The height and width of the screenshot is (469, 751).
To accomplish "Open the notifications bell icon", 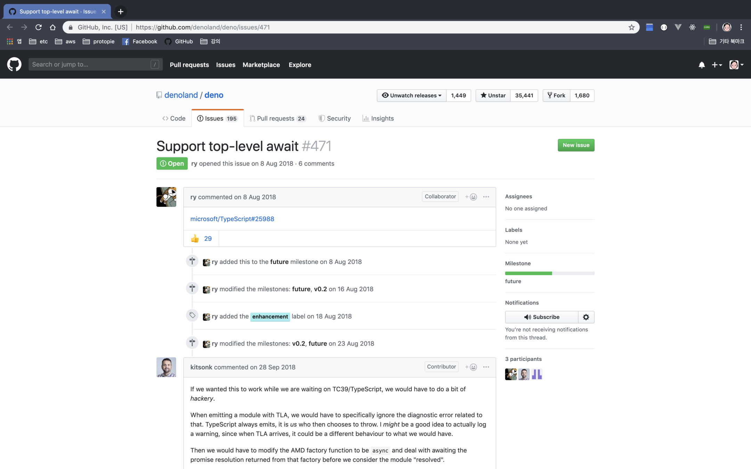I will [x=702, y=65].
